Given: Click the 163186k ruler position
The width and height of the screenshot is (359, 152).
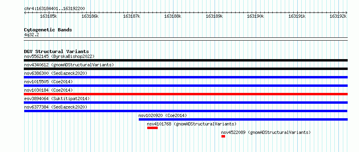Looking at the screenshot, I should point(90,16).
